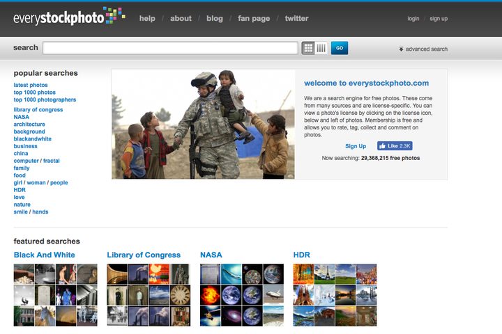Click the Sign Up link in welcome box

356,146
